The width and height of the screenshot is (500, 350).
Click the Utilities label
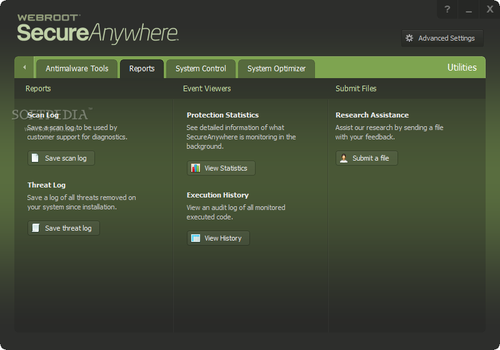click(x=462, y=67)
